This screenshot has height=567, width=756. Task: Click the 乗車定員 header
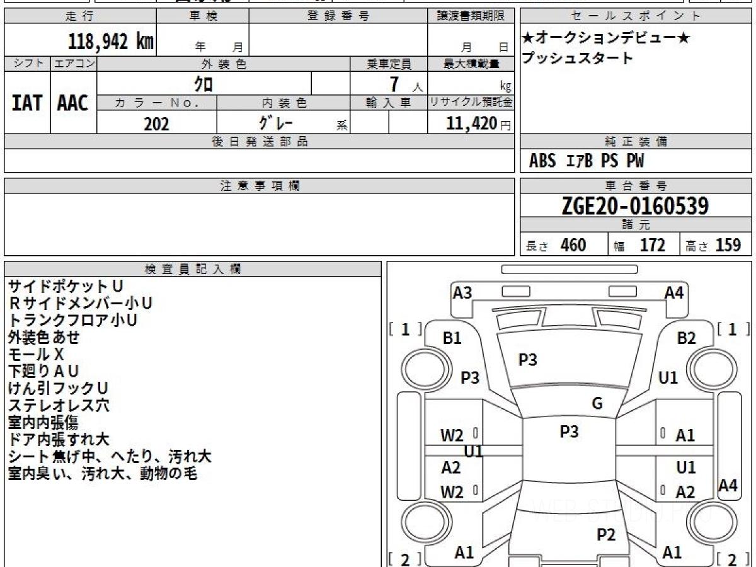(389, 64)
